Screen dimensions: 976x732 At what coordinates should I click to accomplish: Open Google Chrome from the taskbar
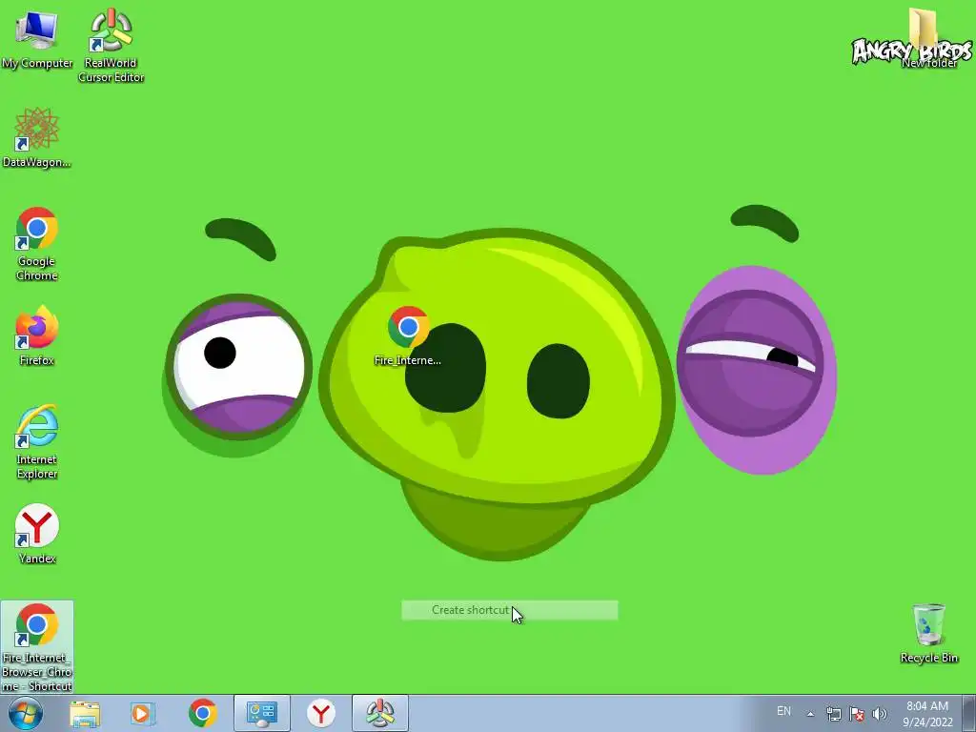pos(202,713)
